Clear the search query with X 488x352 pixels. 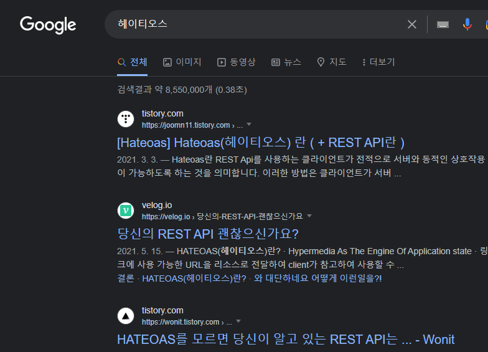click(412, 24)
